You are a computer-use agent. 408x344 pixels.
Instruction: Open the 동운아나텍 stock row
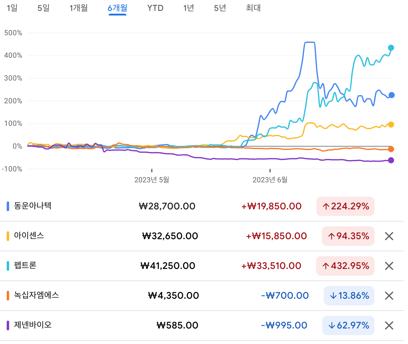click(x=202, y=206)
